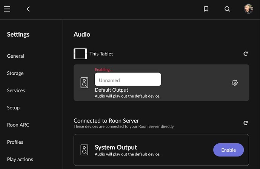This screenshot has height=169, width=260.
Task: Go back with the left arrow
Action: tap(28, 9)
